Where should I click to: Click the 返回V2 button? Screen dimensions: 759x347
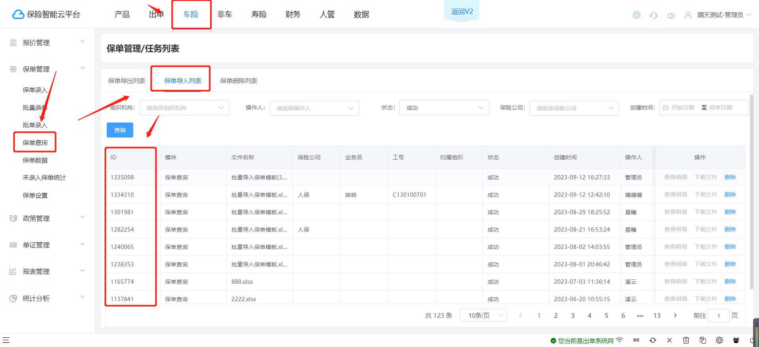click(462, 11)
